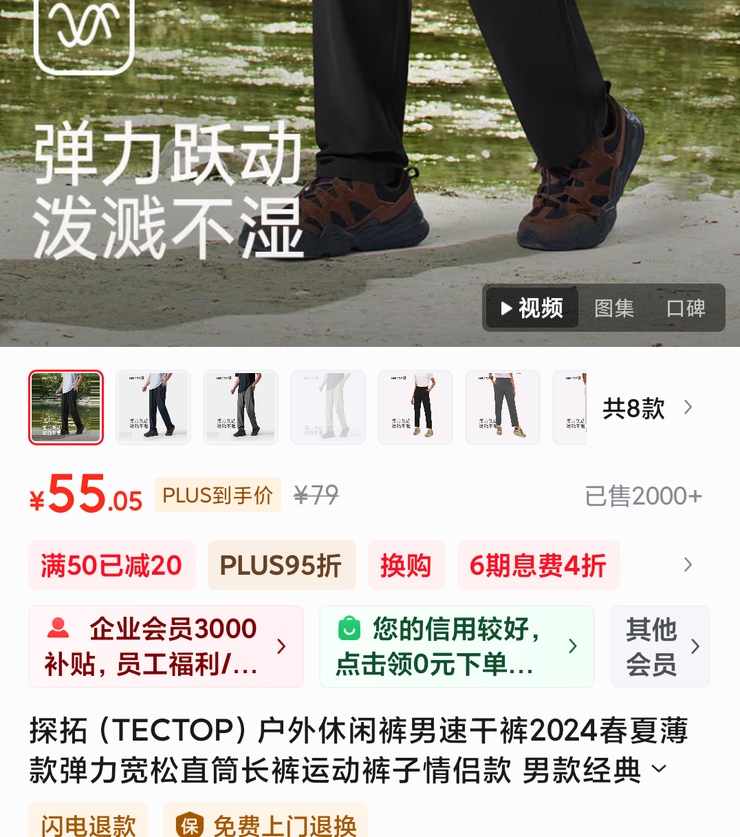Open the 企业会员3000补贴 member card
The width and height of the screenshot is (740, 837).
tap(166, 646)
